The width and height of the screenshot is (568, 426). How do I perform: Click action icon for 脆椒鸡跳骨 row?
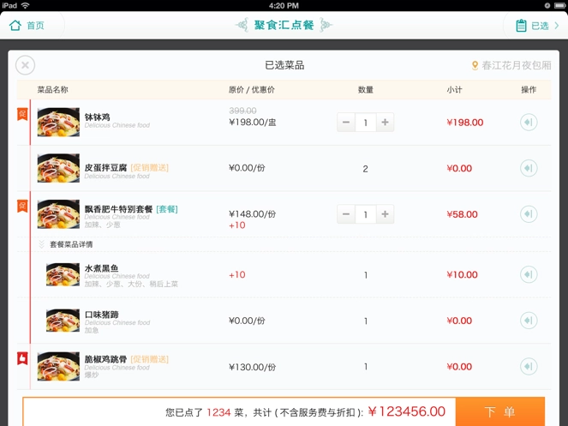tap(529, 367)
